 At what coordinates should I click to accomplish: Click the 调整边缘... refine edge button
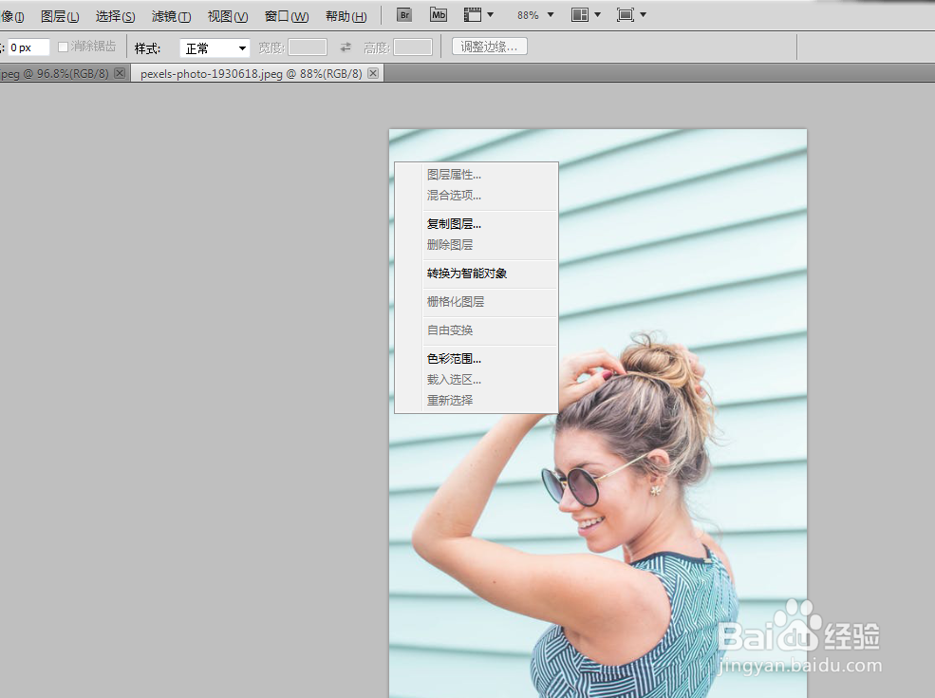coord(489,47)
